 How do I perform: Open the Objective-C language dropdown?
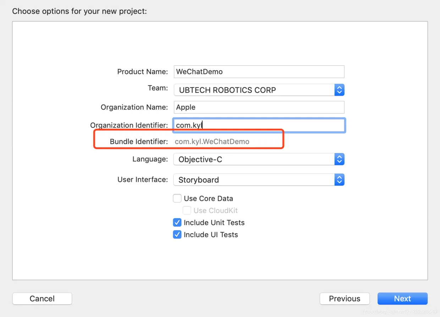(254, 159)
